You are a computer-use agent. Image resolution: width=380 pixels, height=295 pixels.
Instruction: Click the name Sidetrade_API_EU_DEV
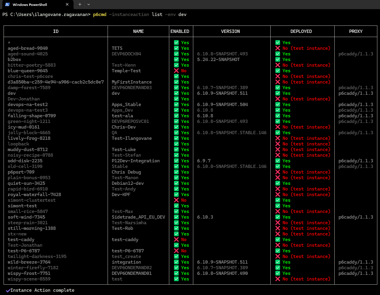(x=138, y=217)
